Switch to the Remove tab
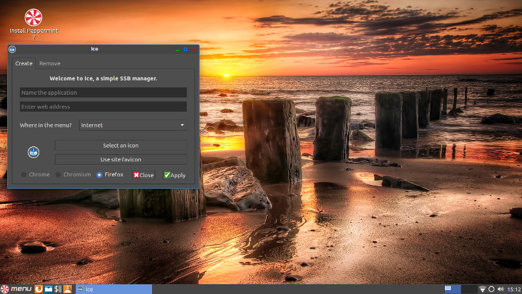The image size is (522, 294). (x=50, y=63)
